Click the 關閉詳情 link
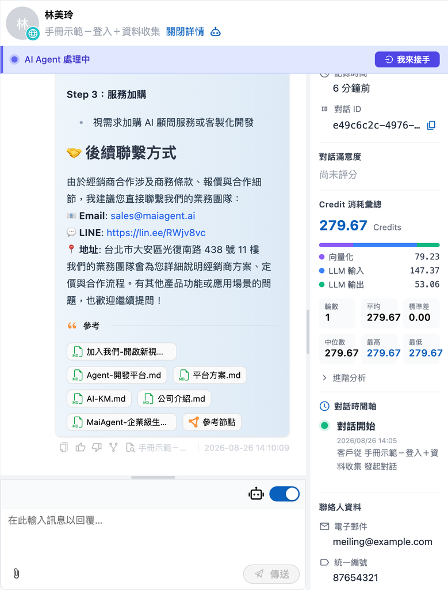The width and height of the screenshot is (448, 590). click(x=185, y=32)
